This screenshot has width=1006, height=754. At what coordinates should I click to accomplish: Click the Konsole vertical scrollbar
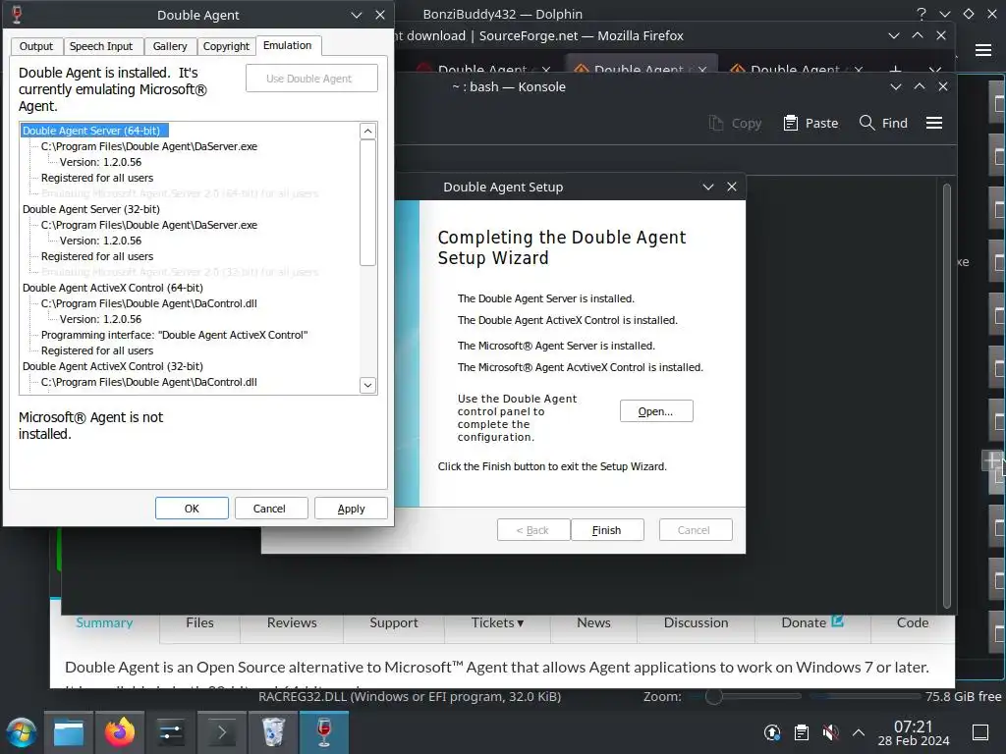point(947,395)
